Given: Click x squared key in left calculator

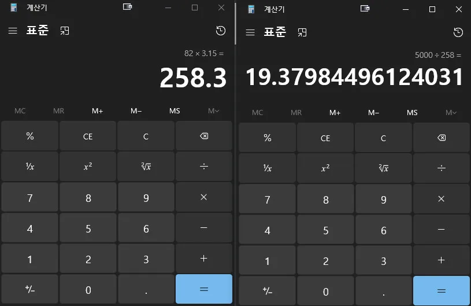Looking at the screenshot, I should 88,167.
